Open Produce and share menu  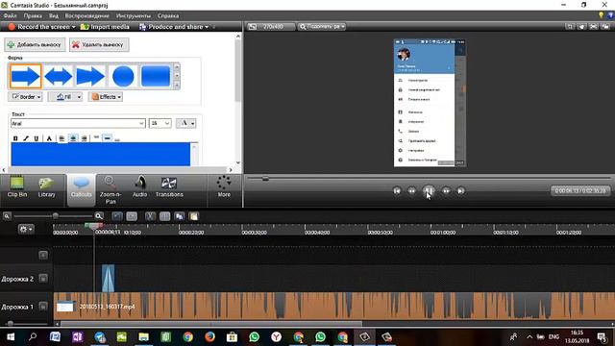coord(174,27)
